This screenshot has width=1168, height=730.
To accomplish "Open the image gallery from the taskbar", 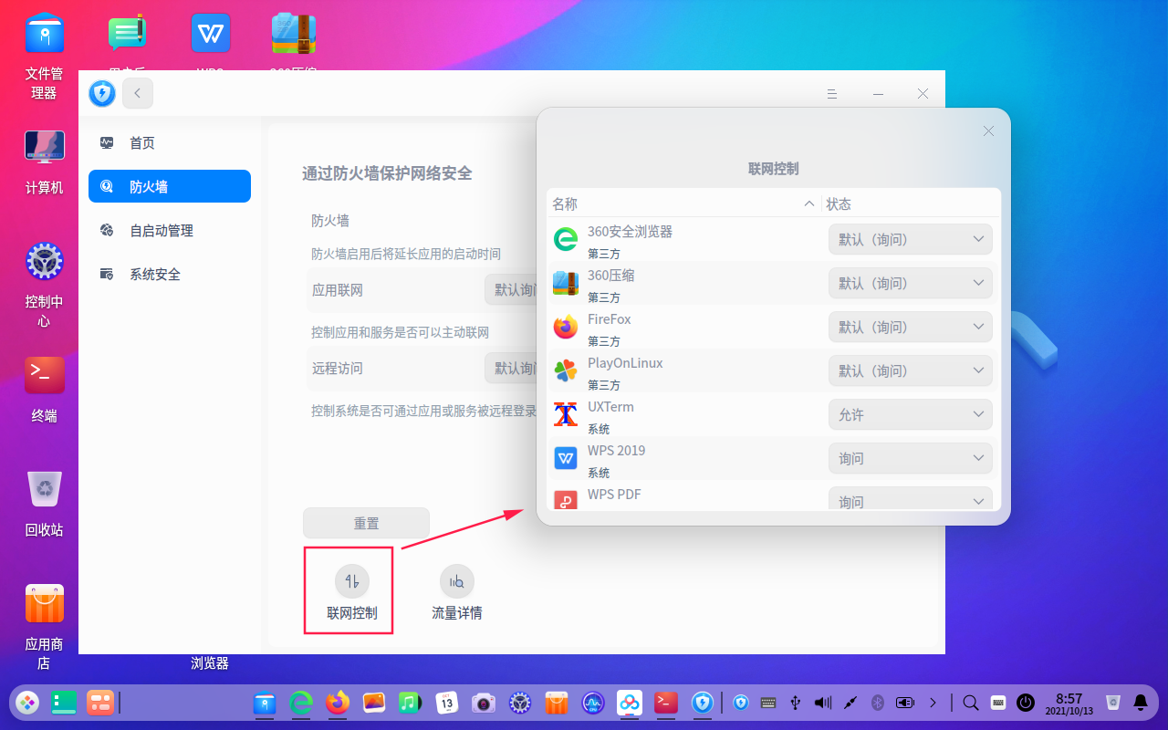I will [x=374, y=703].
